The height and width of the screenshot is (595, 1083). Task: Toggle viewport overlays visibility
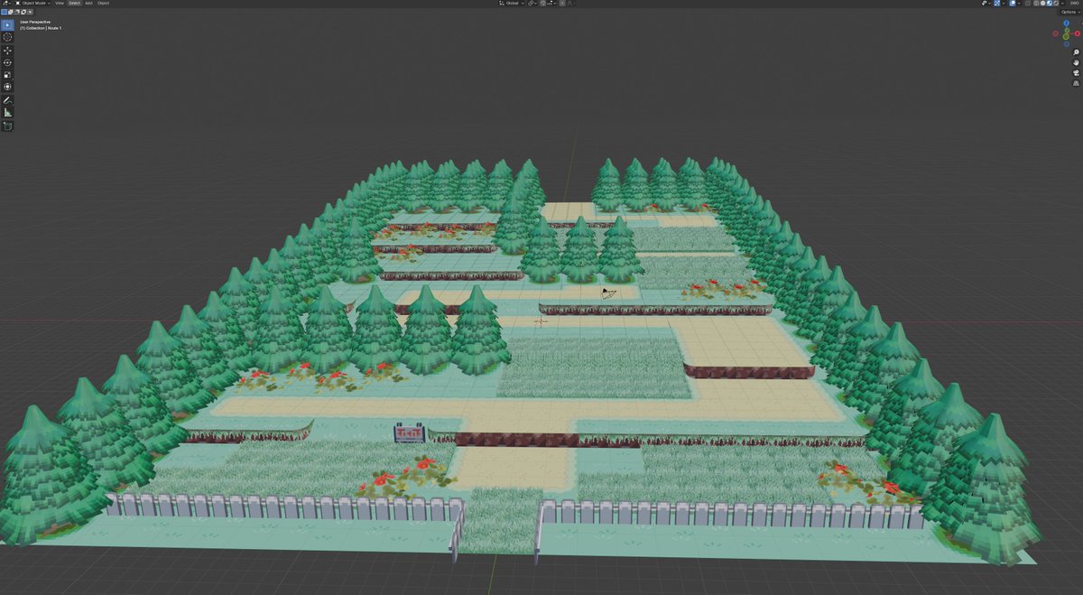[x=1013, y=4]
